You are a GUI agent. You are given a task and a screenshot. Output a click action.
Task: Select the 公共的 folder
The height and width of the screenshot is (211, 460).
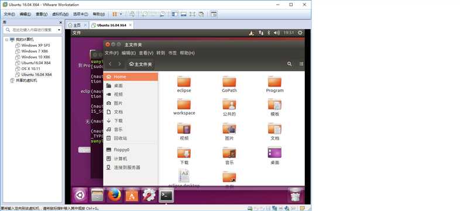229,108
